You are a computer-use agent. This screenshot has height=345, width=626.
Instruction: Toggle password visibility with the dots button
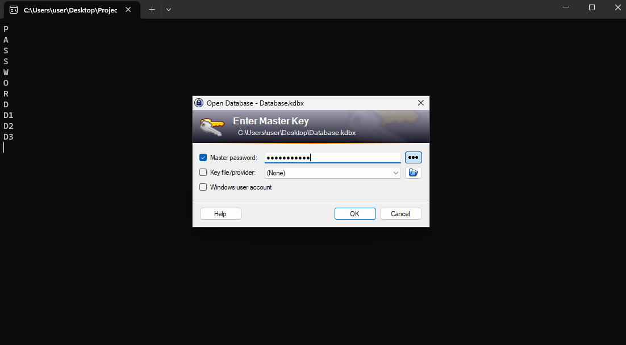[x=413, y=158]
